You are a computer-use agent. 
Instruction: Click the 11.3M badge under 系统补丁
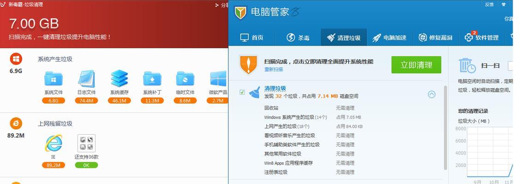[152, 101]
